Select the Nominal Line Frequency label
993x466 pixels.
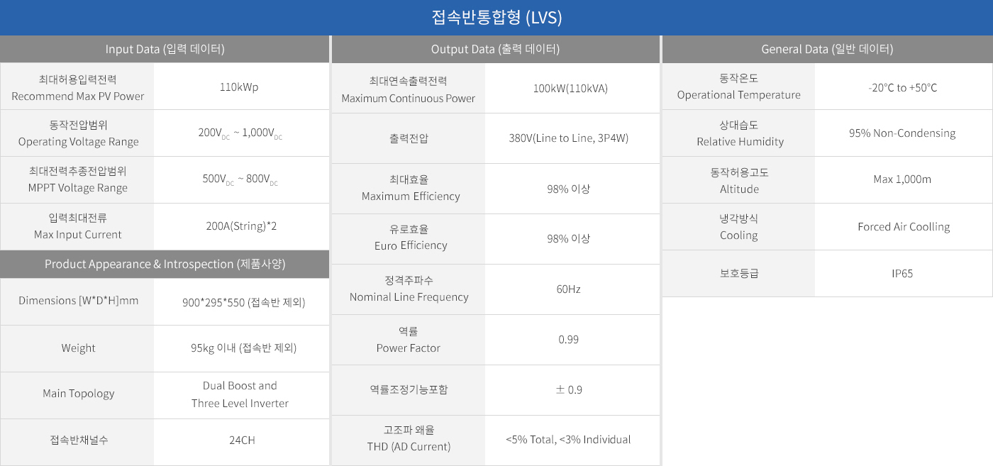pyautogui.click(x=409, y=297)
